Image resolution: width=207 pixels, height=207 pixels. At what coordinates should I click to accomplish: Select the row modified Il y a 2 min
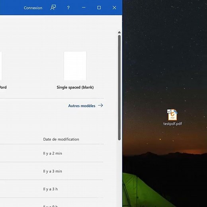[52, 153]
